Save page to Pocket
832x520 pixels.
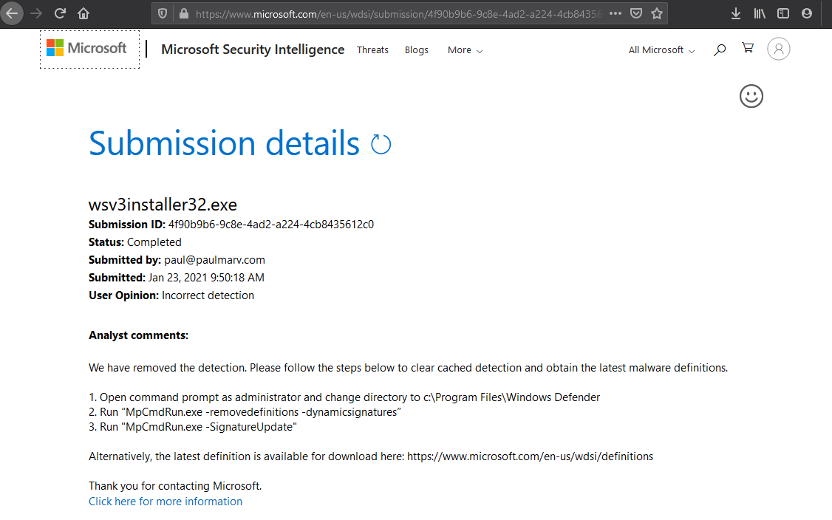tap(635, 13)
